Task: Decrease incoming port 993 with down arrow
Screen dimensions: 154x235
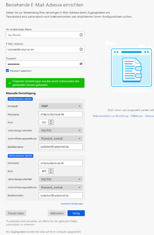Action: click(51, 124)
